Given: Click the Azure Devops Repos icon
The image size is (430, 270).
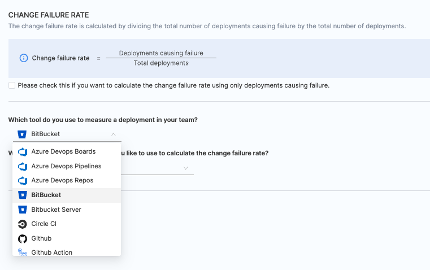Looking at the screenshot, I should [23, 181].
